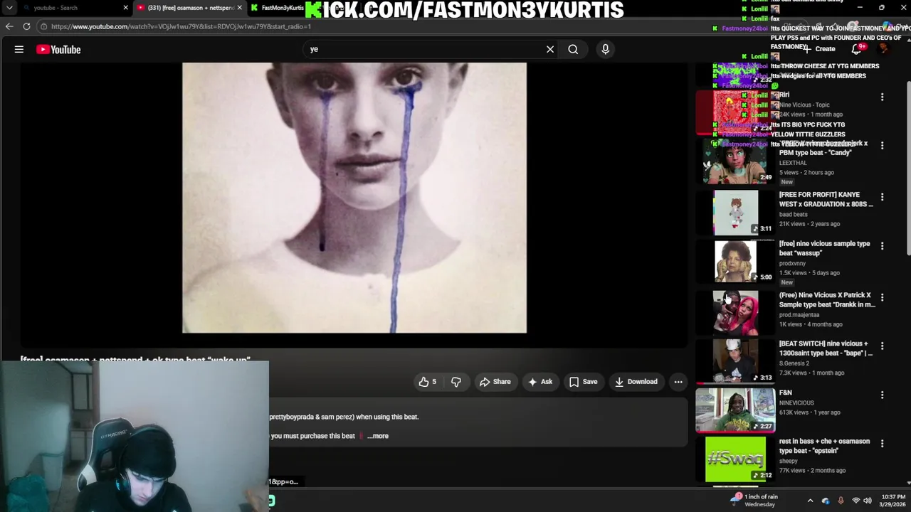
Task: Open the account avatar menu
Action: 883,49
